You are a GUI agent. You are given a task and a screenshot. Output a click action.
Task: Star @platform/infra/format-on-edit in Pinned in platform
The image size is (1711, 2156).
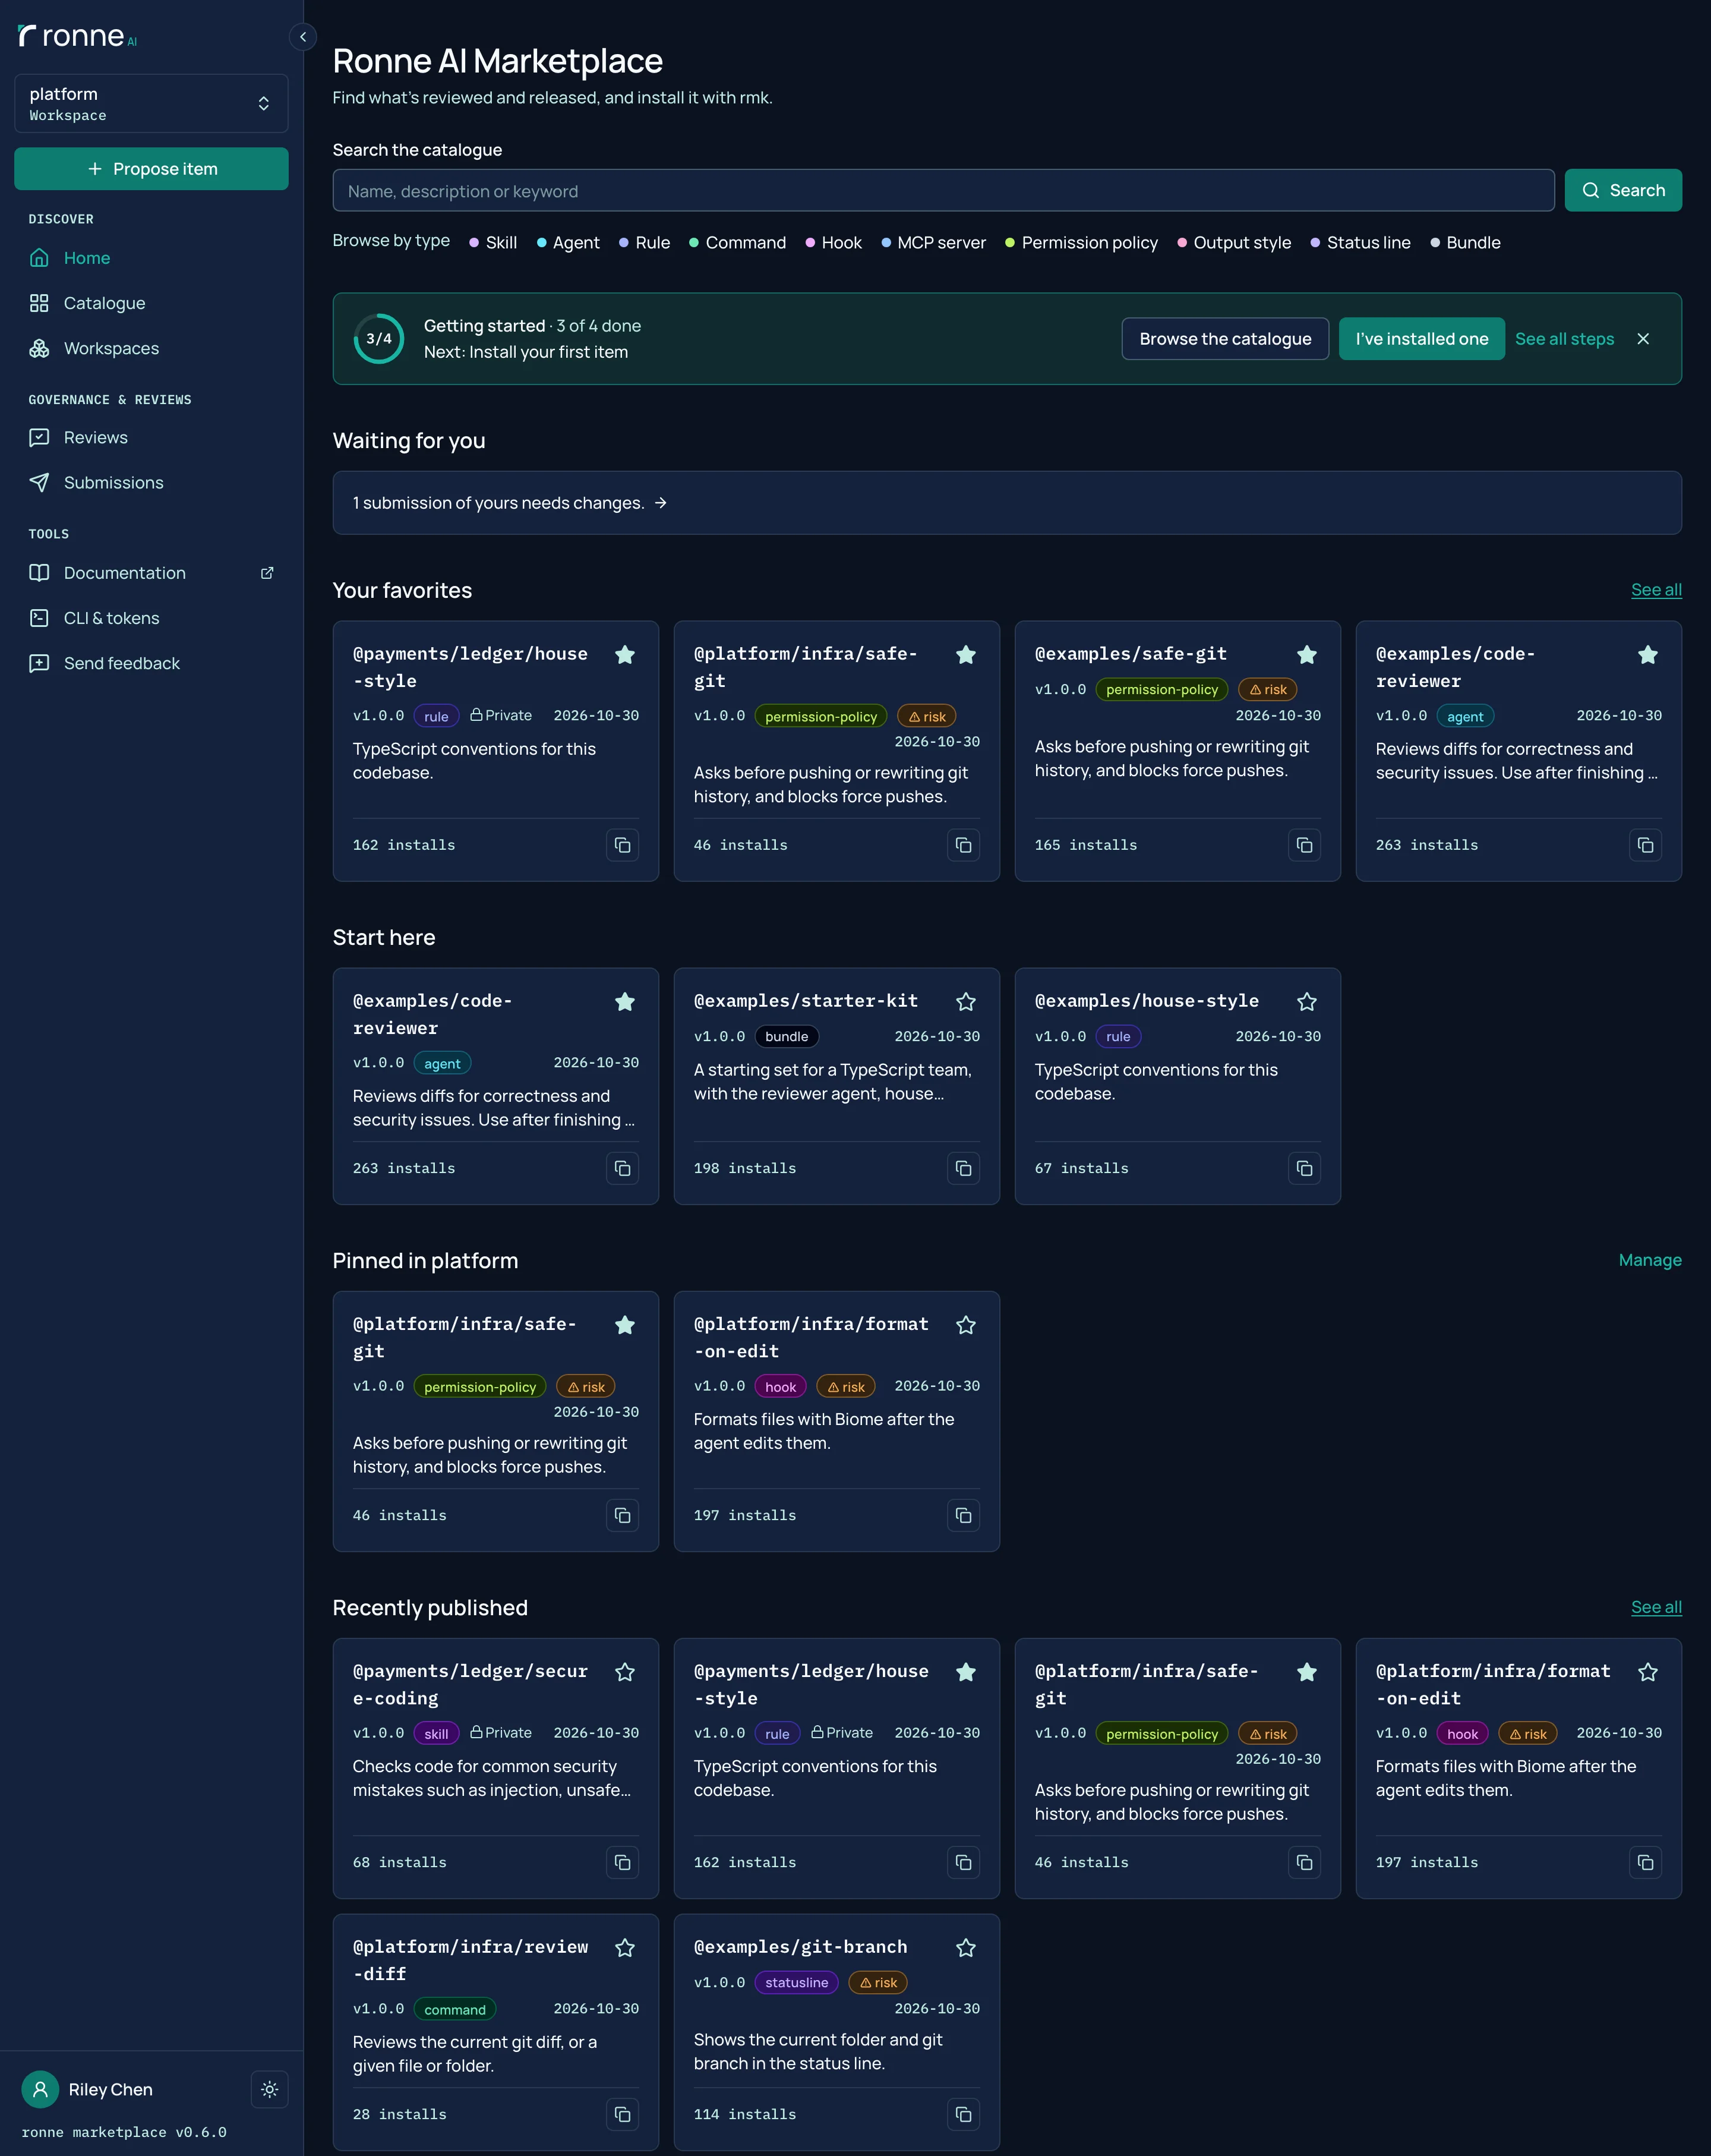[965, 1325]
